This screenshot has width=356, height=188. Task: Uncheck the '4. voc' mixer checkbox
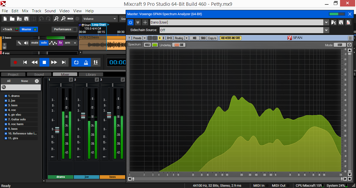pos(6,110)
